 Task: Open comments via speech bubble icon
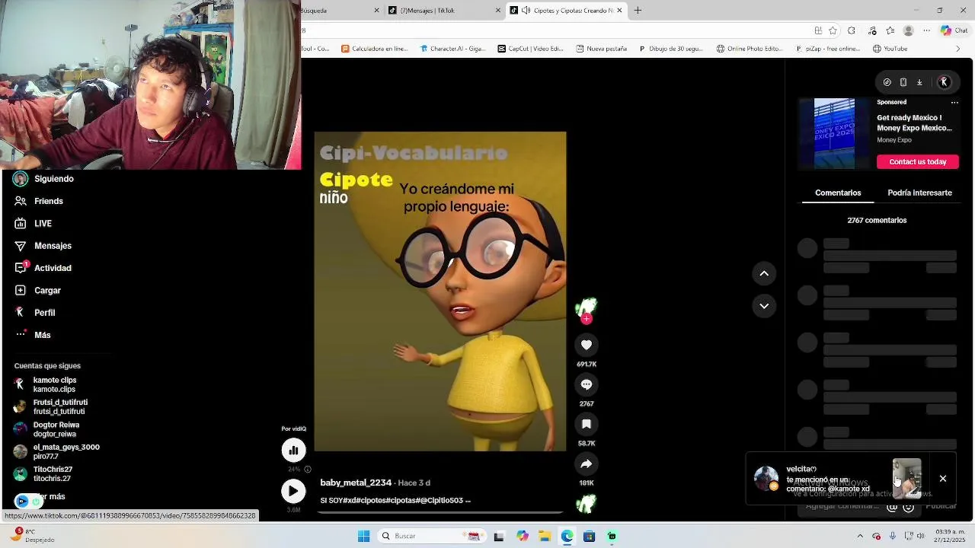[x=586, y=384]
